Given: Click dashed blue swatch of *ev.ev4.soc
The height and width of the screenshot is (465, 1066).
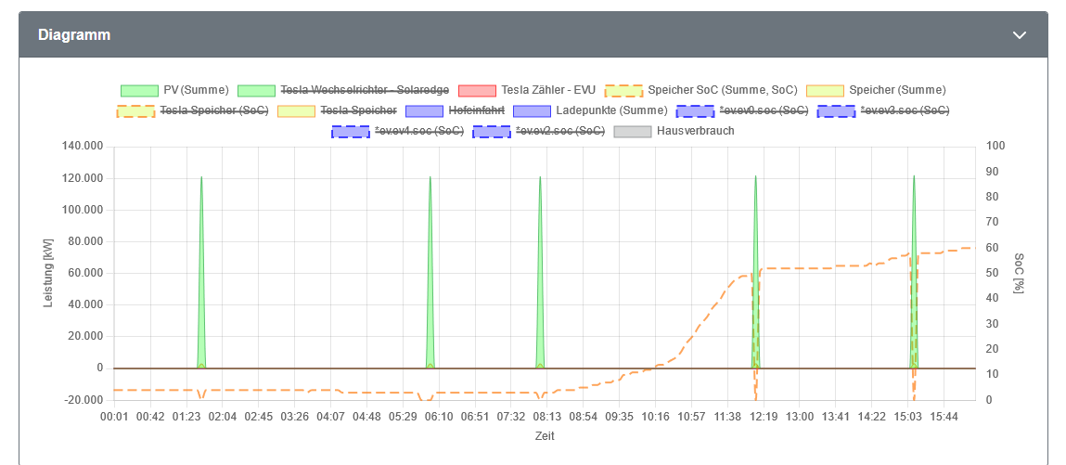Looking at the screenshot, I should [350, 131].
